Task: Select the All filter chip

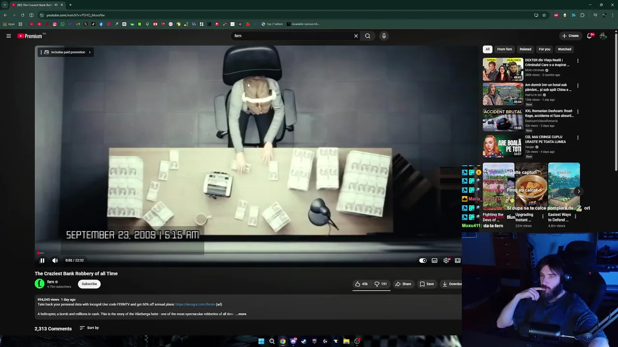Action: [x=488, y=49]
